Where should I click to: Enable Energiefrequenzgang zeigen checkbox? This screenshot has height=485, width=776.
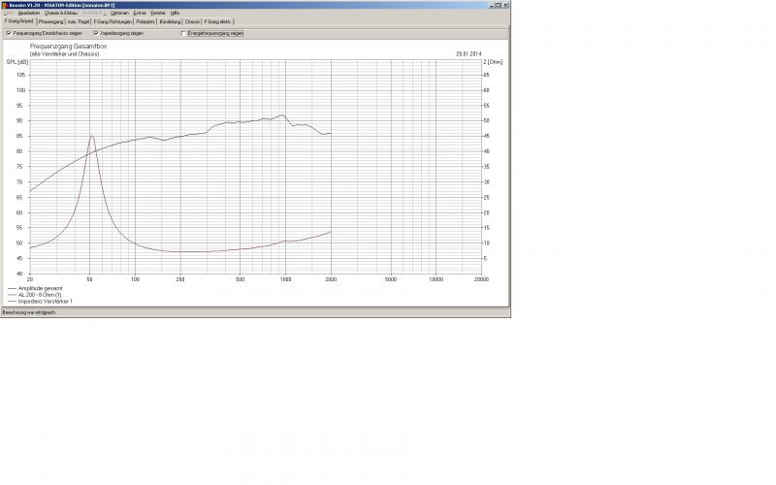click(x=183, y=33)
